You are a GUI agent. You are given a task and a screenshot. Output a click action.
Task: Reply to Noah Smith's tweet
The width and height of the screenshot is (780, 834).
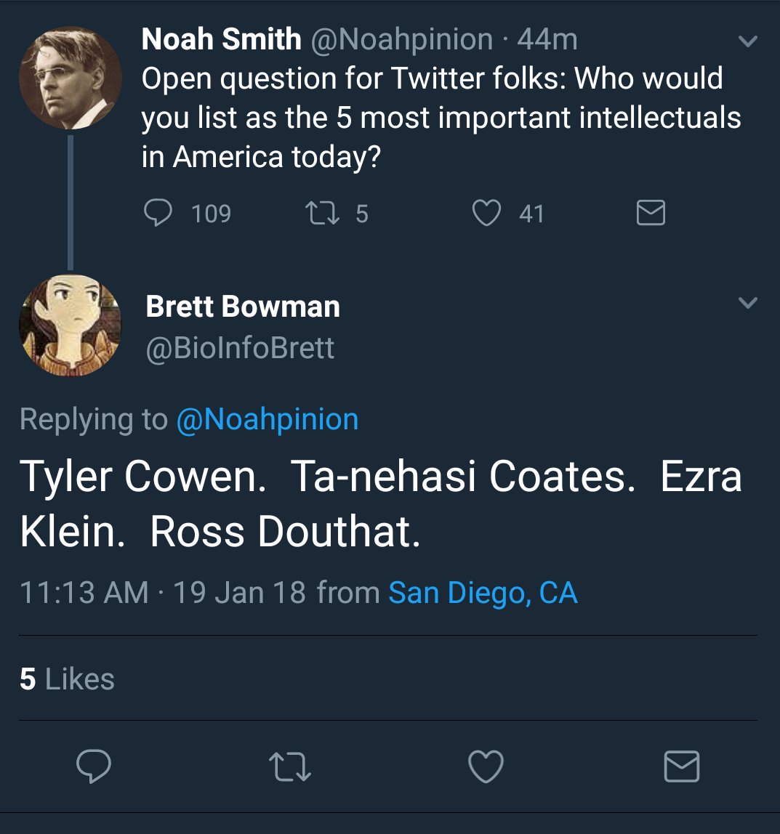pyautogui.click(x=157, y=213)
